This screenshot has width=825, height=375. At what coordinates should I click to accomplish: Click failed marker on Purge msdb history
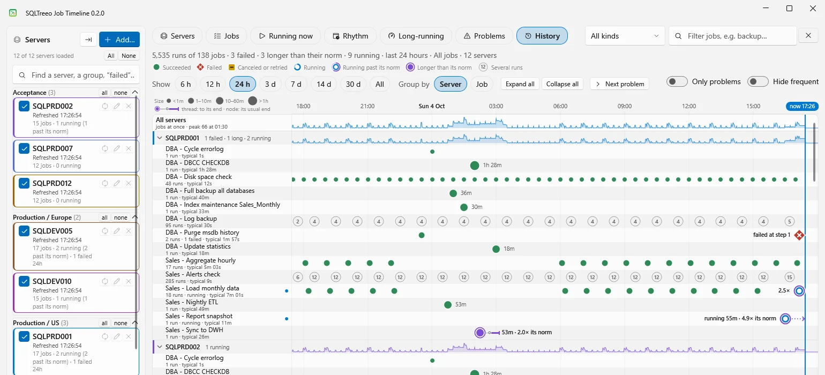[x=799, y=235]
